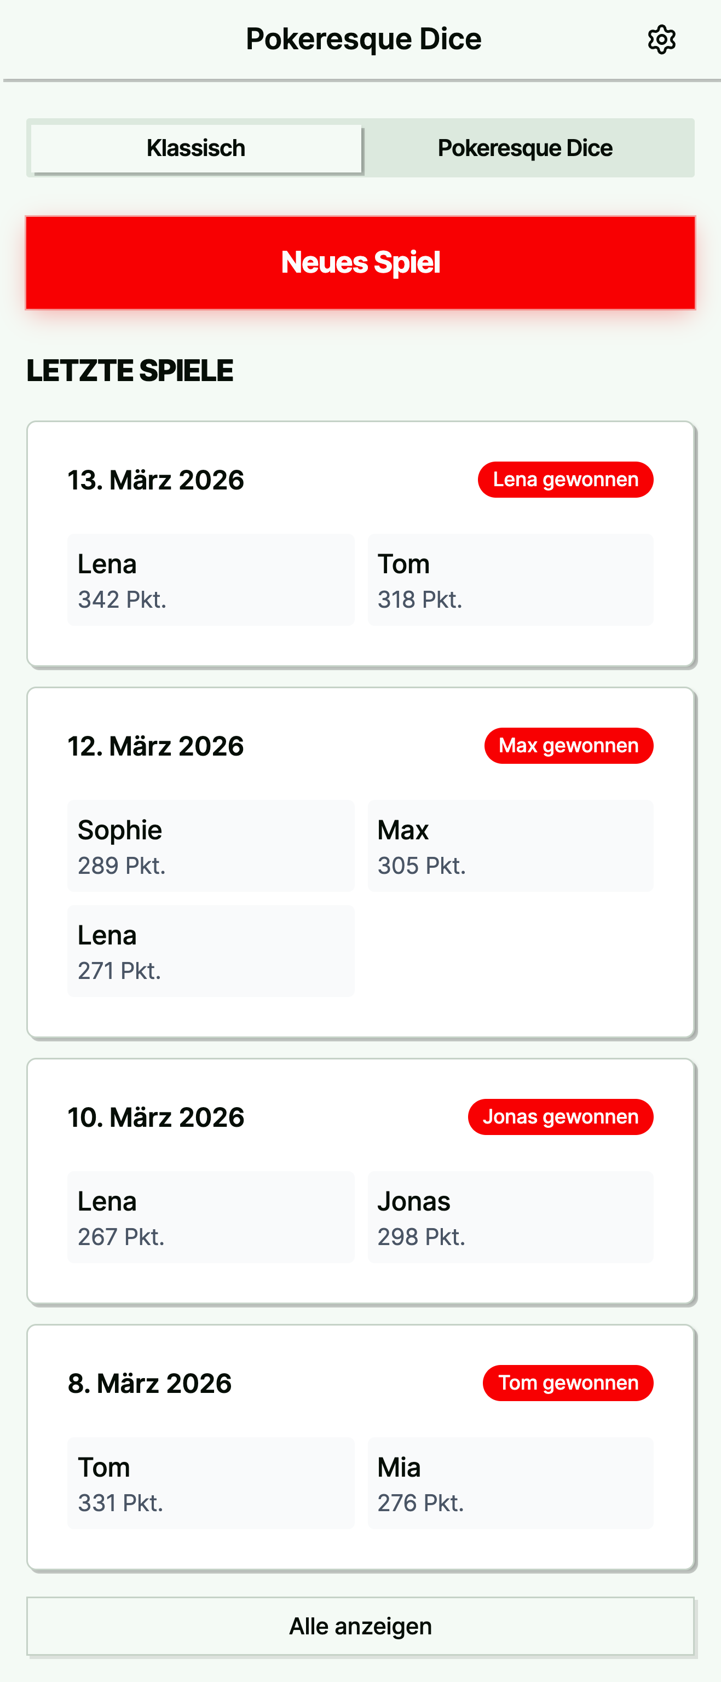Open settings via the gear icon
This screenshot has height=1682, width=721.
click(x=661, y=40)
